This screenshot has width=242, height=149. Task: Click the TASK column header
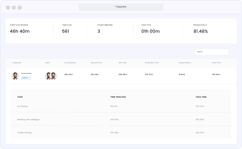[x=20, y=97]
